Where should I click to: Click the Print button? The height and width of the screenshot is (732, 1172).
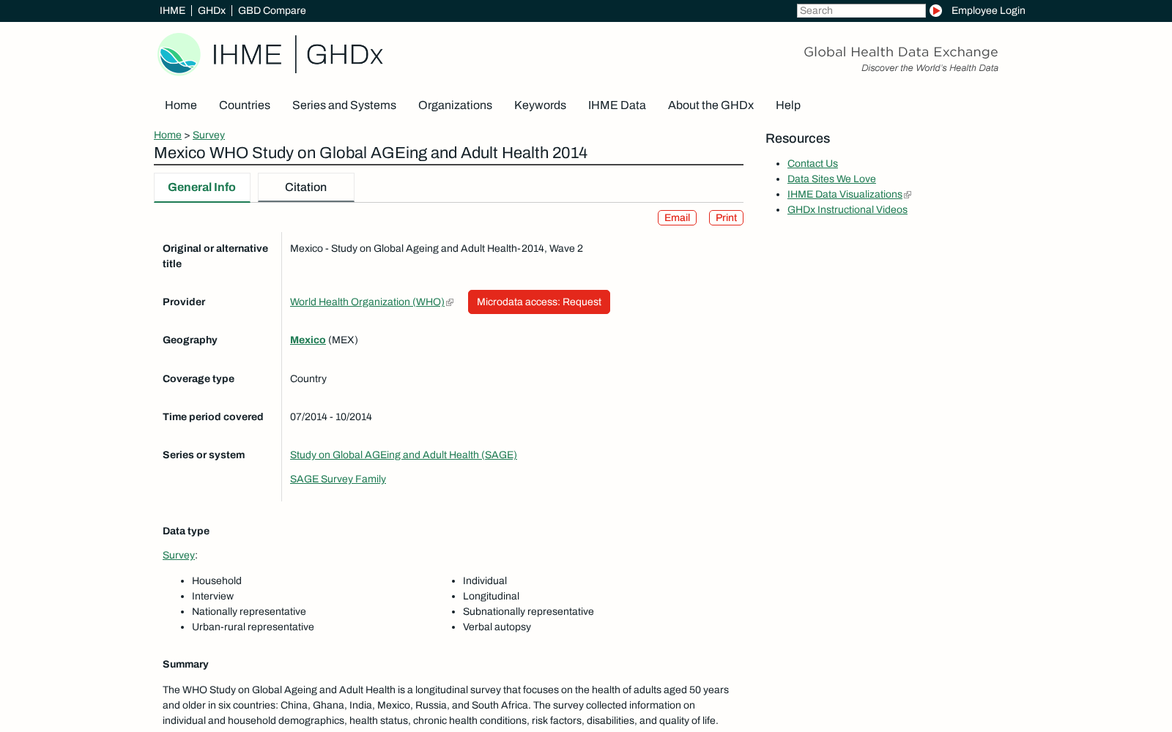pyautogui.click(x=726, y=218)
